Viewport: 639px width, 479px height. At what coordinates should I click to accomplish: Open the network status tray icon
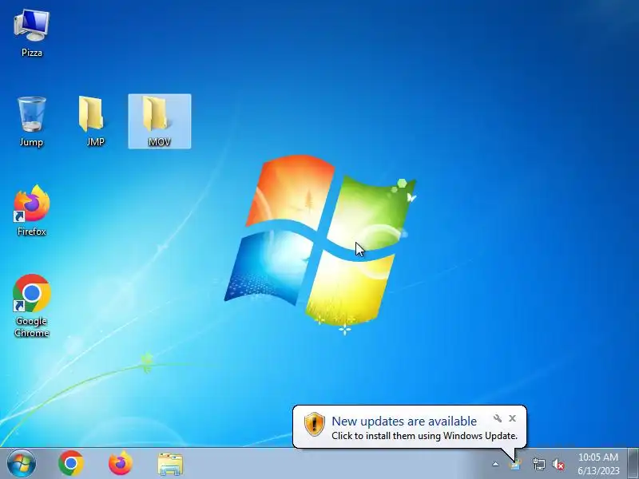click(x=538, y=464)
